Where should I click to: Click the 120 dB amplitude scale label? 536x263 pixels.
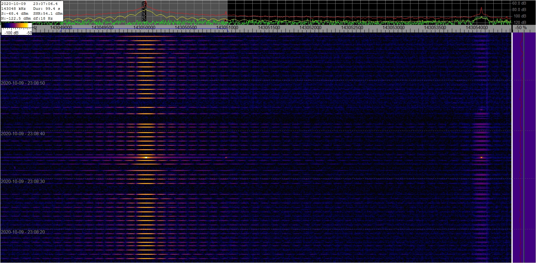pos(520,23)
